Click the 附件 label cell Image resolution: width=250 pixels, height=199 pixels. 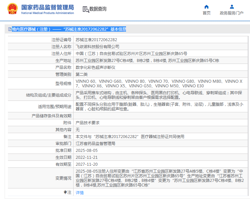tap(41, 123)
